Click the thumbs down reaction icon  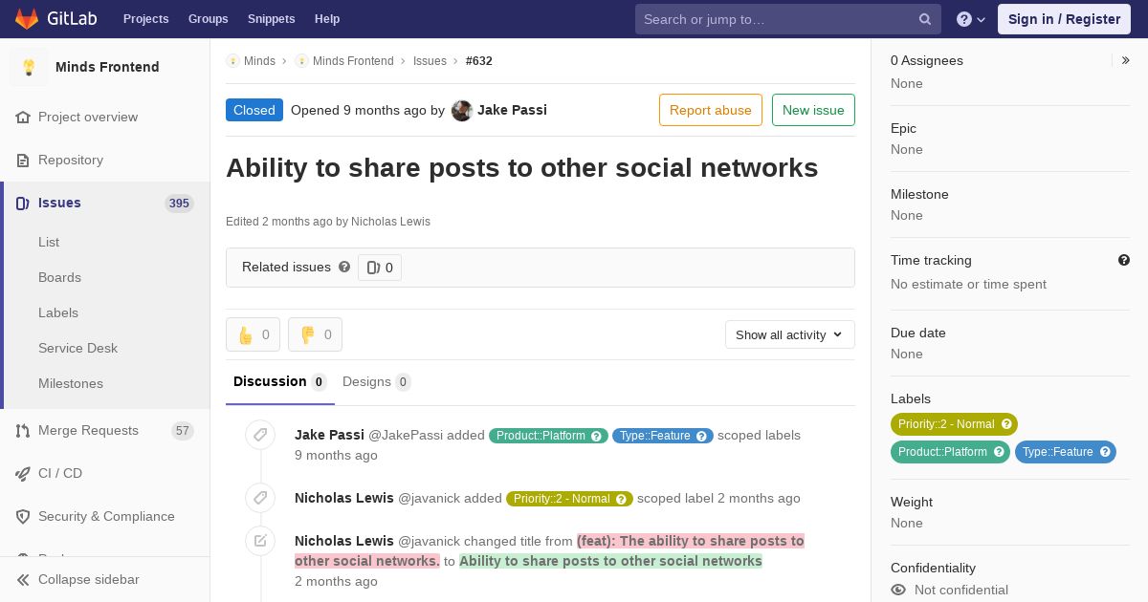(x=308, y=334)
